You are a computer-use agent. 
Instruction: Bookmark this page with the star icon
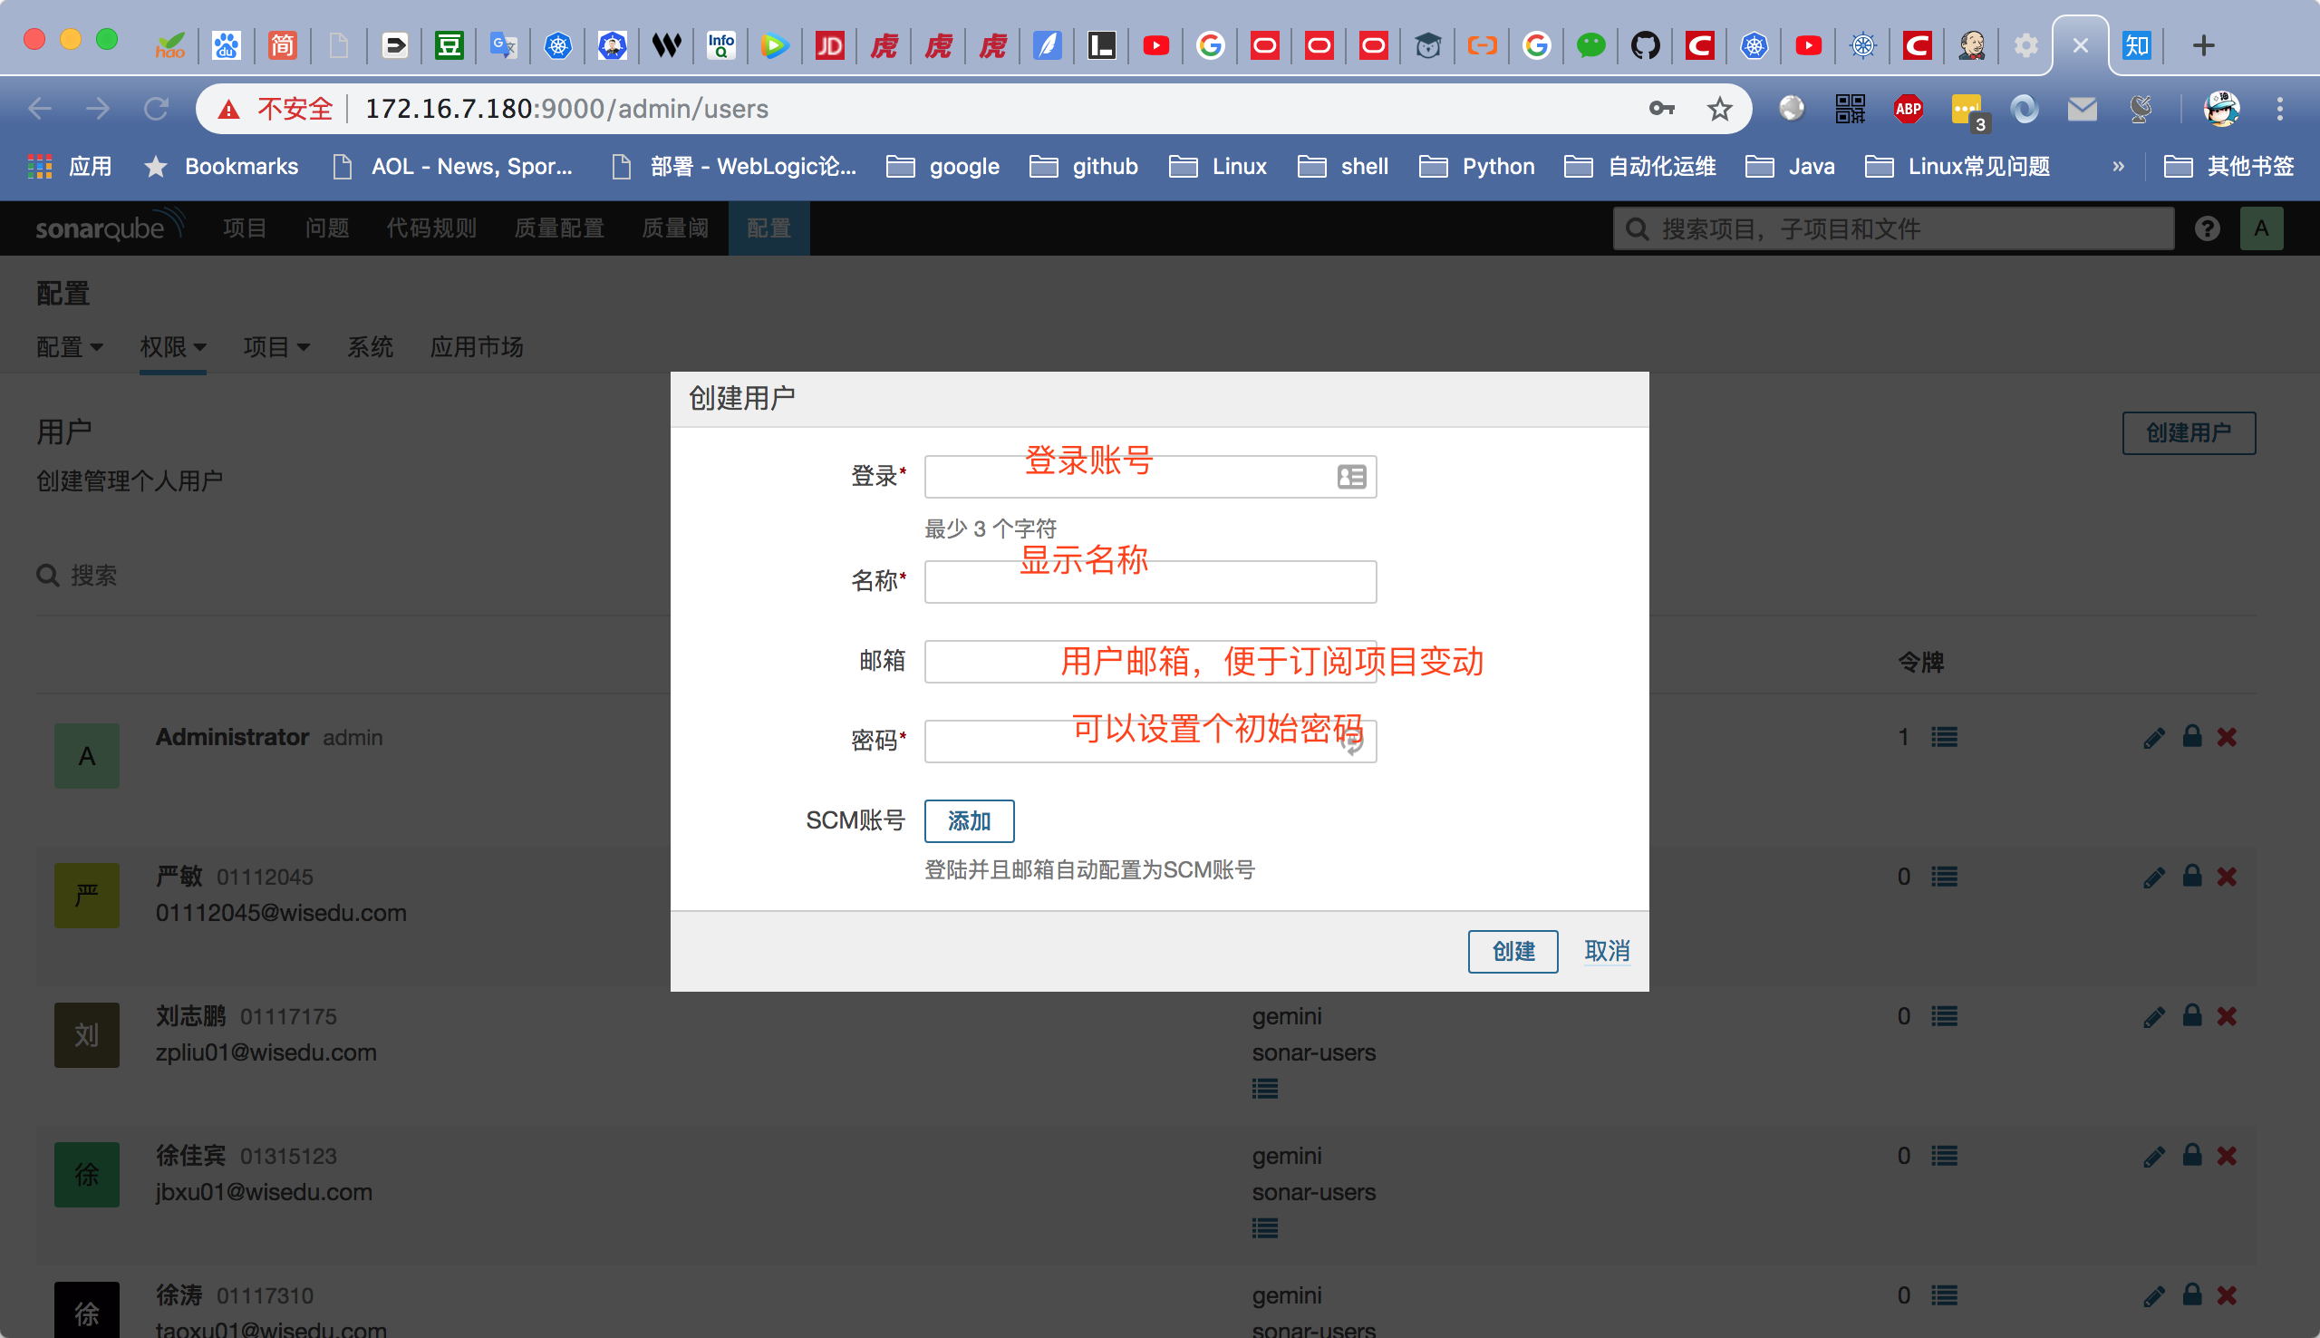[1719, 110]
